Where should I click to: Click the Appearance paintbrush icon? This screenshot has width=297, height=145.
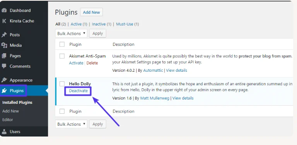coord(4,80)
